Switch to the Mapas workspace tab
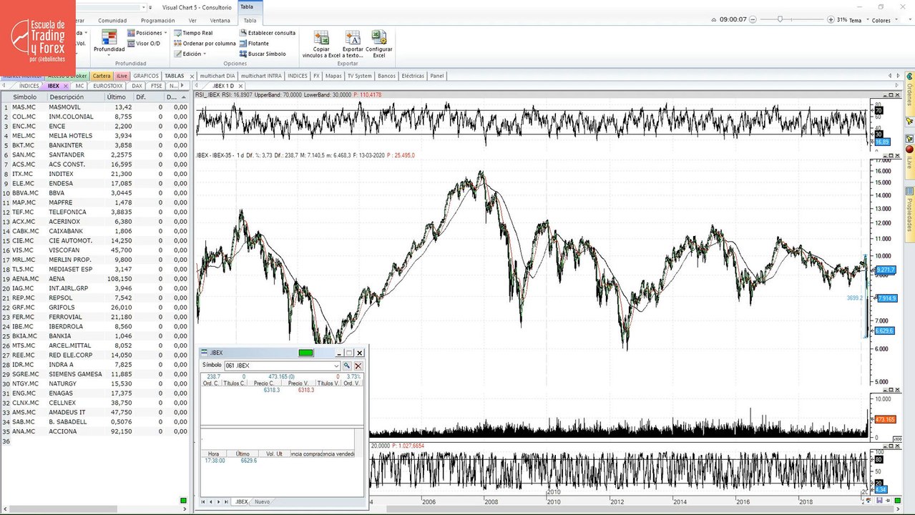915x515 pixels. point(333,76)
